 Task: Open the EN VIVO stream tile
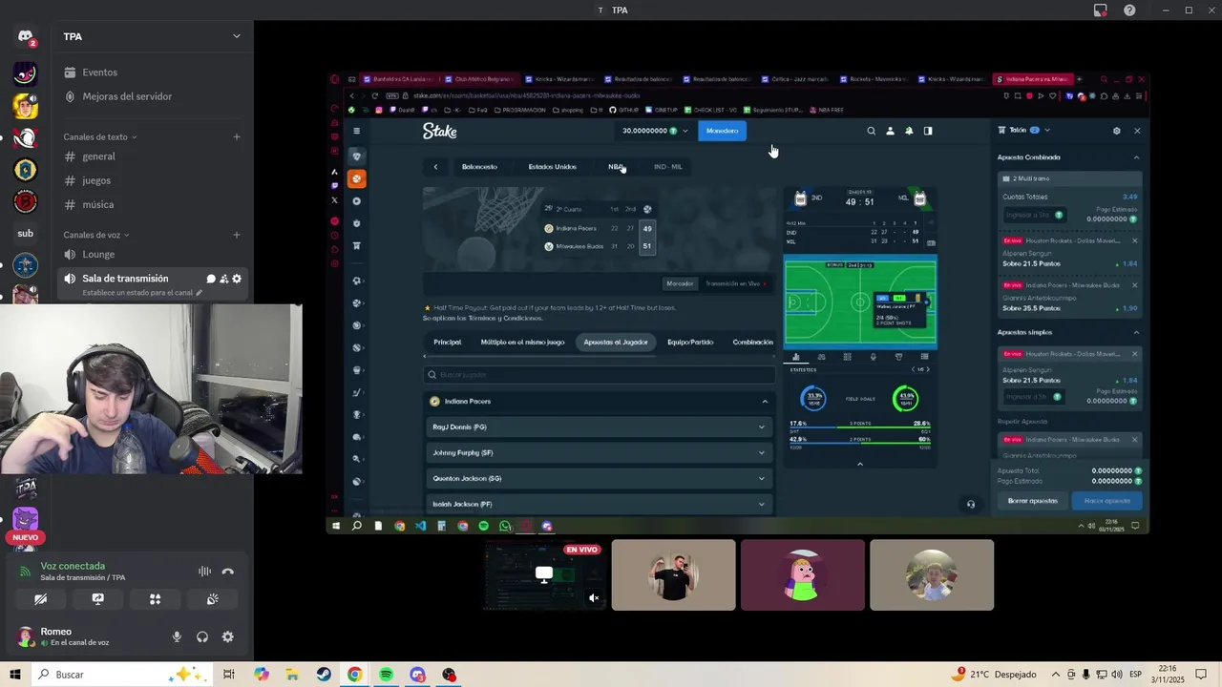coord(544,575)
